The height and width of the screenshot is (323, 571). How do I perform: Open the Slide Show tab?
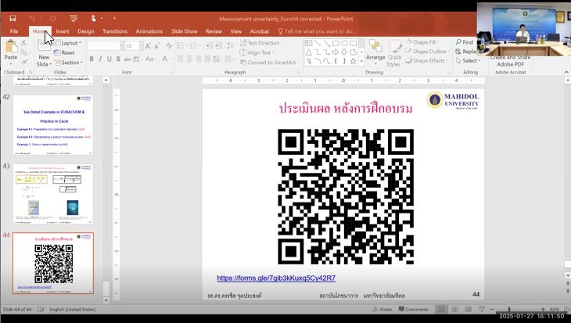tap(185, 31)
